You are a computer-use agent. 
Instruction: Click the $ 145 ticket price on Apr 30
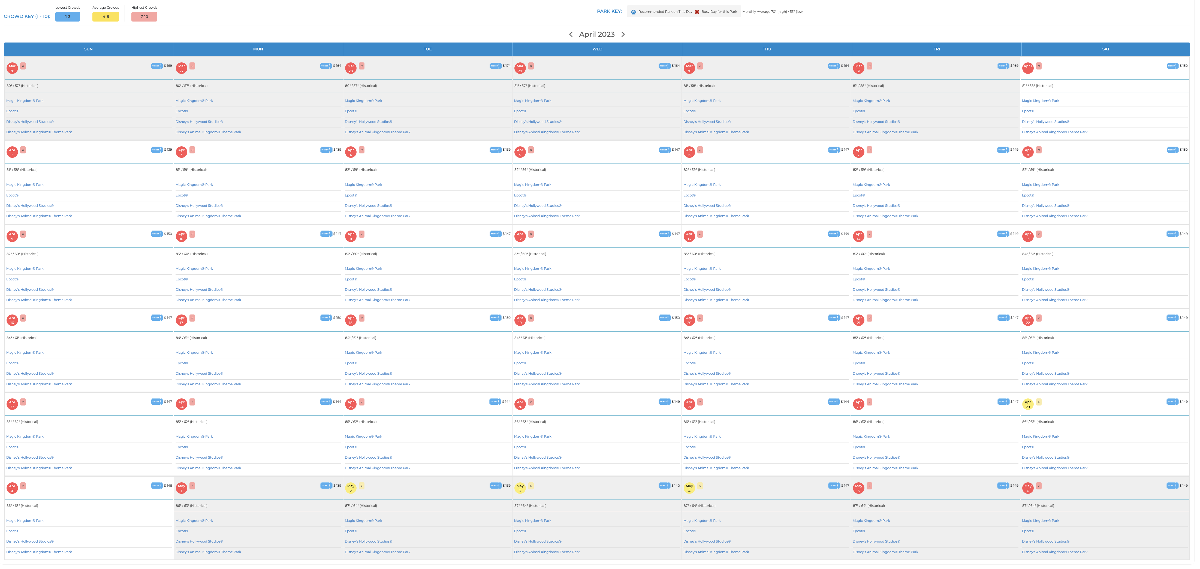click(x=168, y=486)
